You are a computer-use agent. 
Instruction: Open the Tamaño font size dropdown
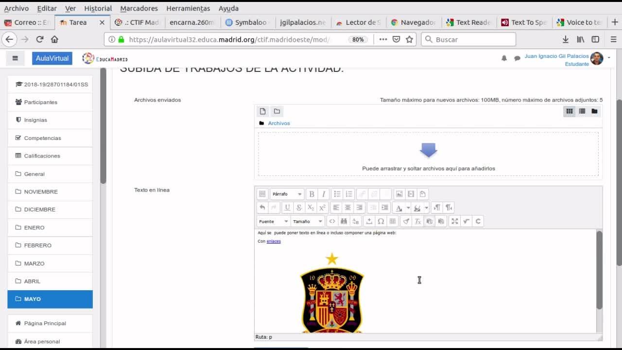coord(308,221)
